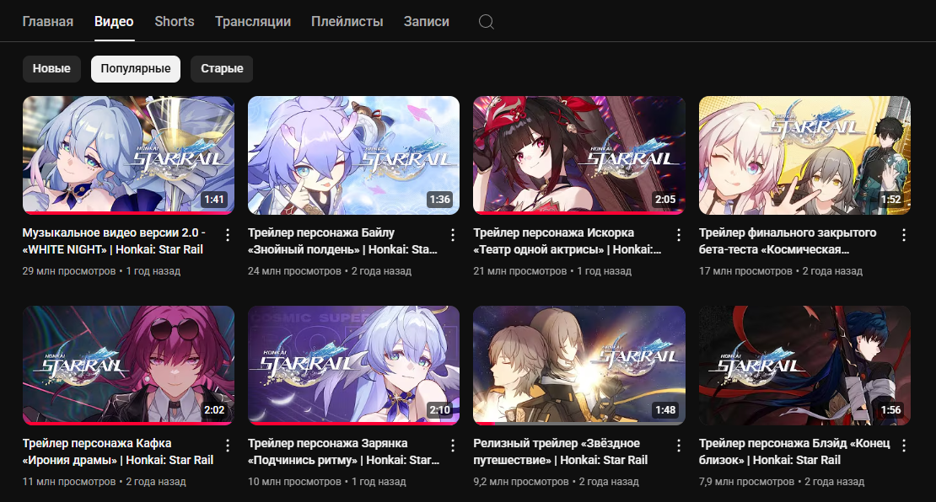Select the Видео tab
Viewport: 936px width, 502px height.
(114, 21)
